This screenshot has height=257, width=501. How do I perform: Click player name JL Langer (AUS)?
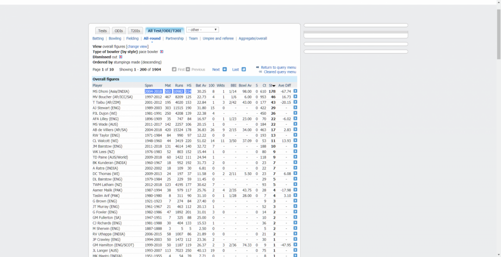pos(105,250)
